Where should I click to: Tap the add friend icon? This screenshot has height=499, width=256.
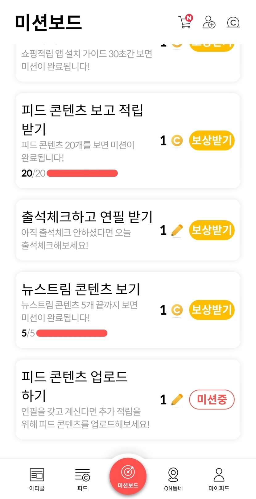click(x=209, y=22)
